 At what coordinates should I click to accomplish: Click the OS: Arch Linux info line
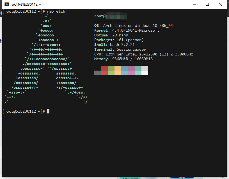click(x=134, y=25)
